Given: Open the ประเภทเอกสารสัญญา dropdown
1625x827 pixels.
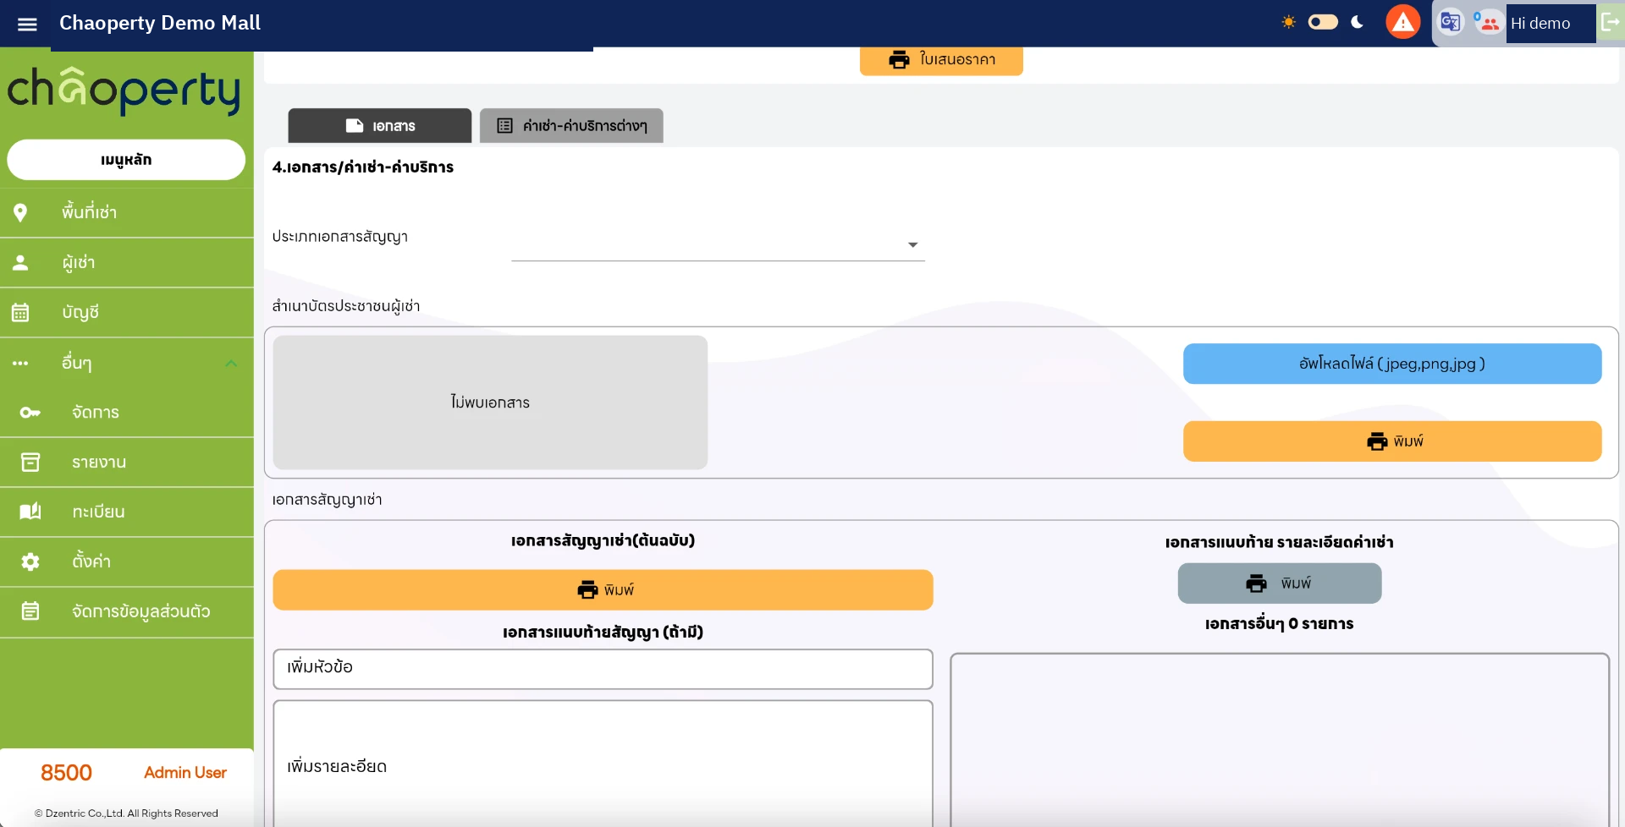Looking at the screenshot, I should 718,244.
